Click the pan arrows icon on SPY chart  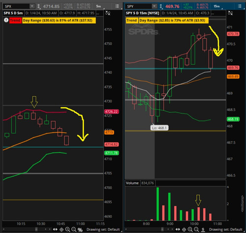178,230
